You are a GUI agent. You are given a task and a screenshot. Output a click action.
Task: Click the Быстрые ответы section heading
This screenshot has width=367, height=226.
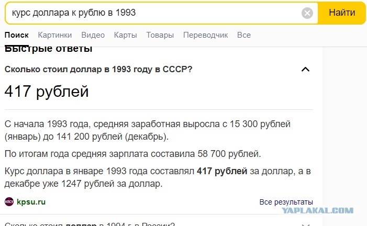click(49, 50)
